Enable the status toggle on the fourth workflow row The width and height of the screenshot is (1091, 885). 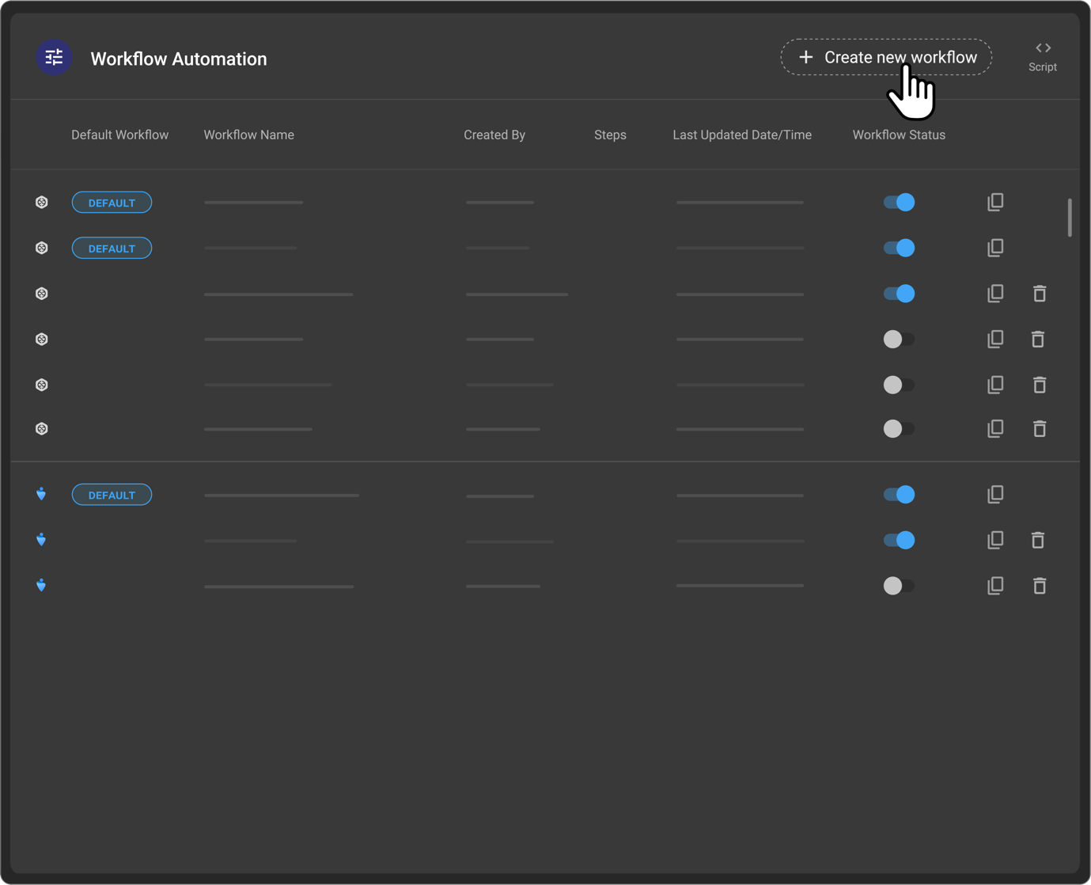[x=899, y=339]
